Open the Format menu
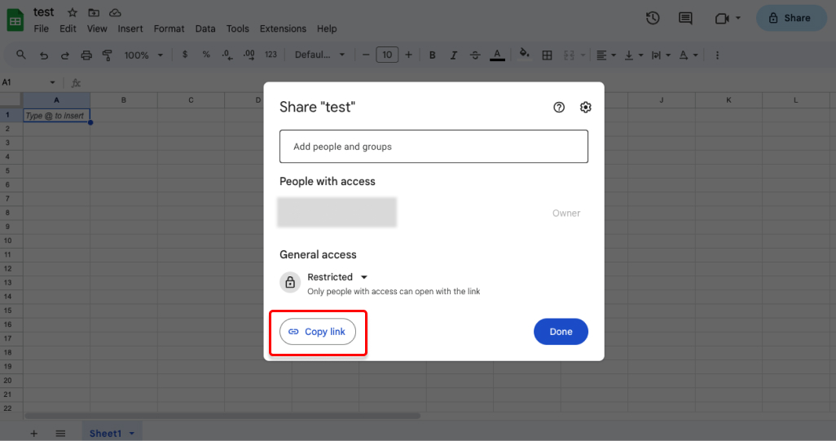 pos(169,29)
